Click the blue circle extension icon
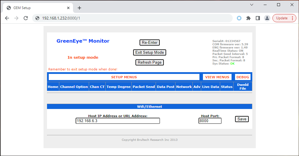Viewport: 299px width, 156px height. pos(239,18)
